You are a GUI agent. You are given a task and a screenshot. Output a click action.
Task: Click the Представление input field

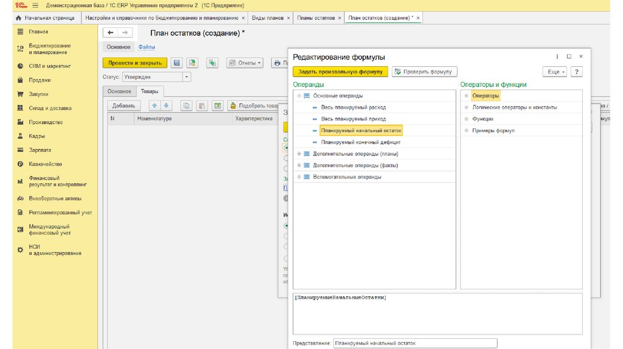pos(415,344)
